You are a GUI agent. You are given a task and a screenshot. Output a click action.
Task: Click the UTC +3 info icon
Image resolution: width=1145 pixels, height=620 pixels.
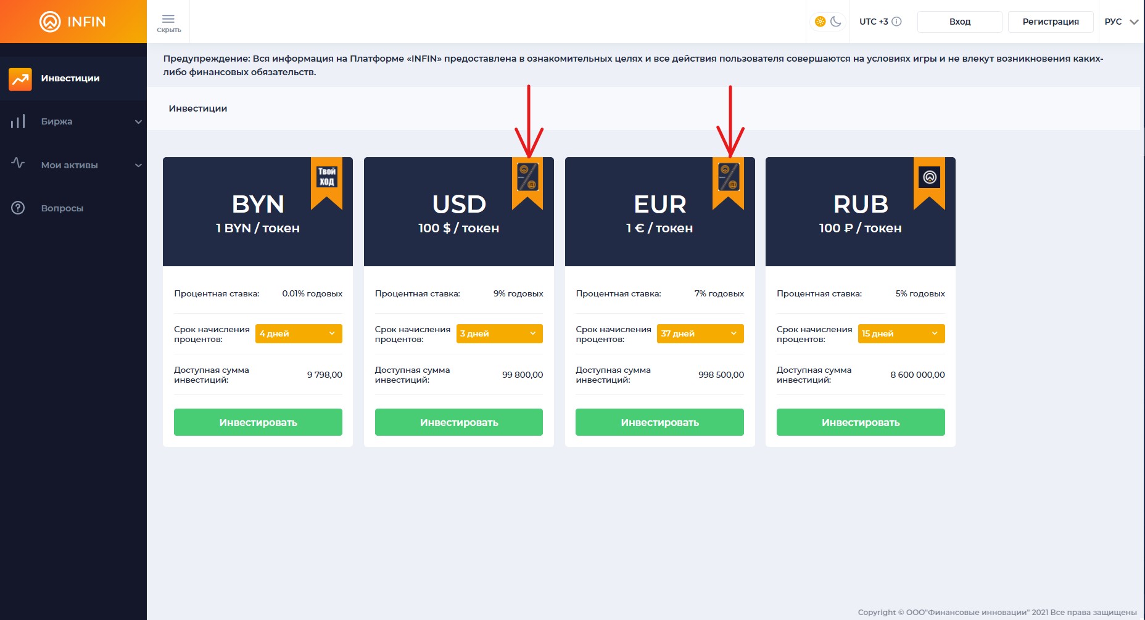[897, 22]
